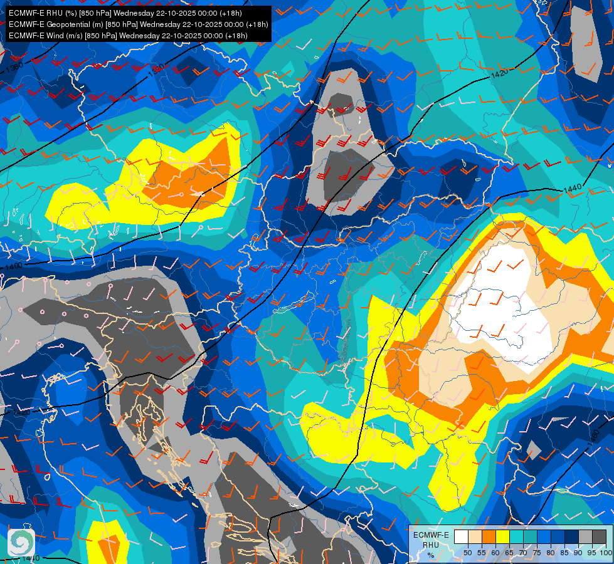
Task: Select legend tick value 70
Action: pyautogui.click(x=523, y=553)
